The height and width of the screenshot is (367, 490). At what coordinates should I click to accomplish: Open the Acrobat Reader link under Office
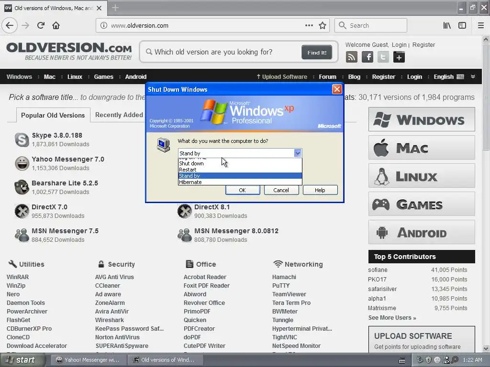205,277
